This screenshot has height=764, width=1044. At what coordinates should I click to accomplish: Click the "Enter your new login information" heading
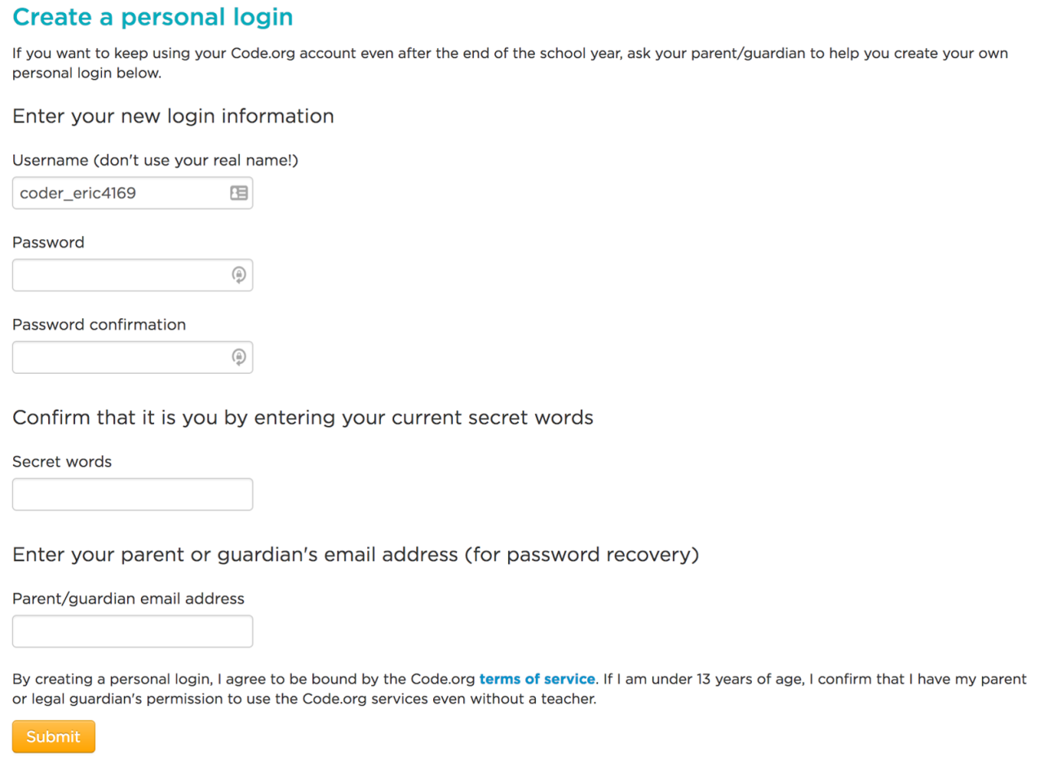click(173, 116)
